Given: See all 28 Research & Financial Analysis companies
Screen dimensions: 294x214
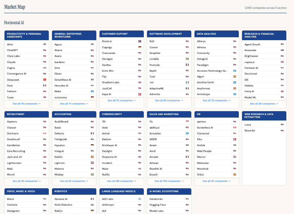Looking at the screenshot, I should click(264, 104).
